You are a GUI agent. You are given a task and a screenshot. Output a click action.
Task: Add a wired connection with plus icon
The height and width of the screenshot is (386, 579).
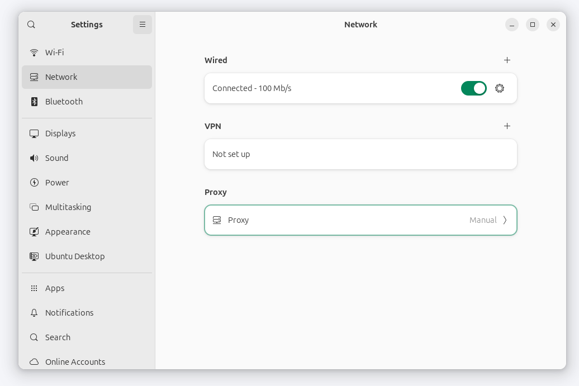click(507, 60)
